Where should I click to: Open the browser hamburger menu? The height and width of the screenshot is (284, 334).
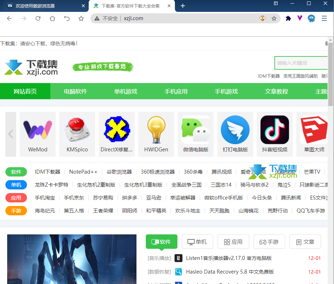click(x=324, y=19)
